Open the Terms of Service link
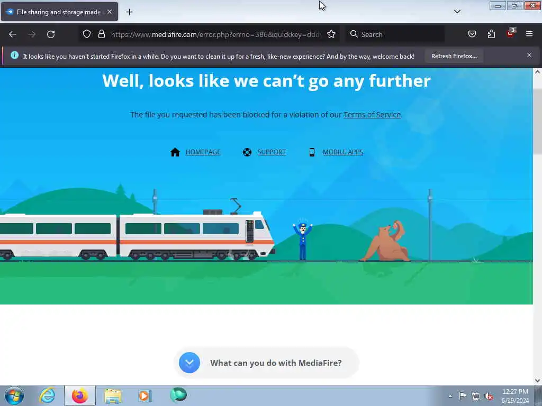 coord(372,115)
